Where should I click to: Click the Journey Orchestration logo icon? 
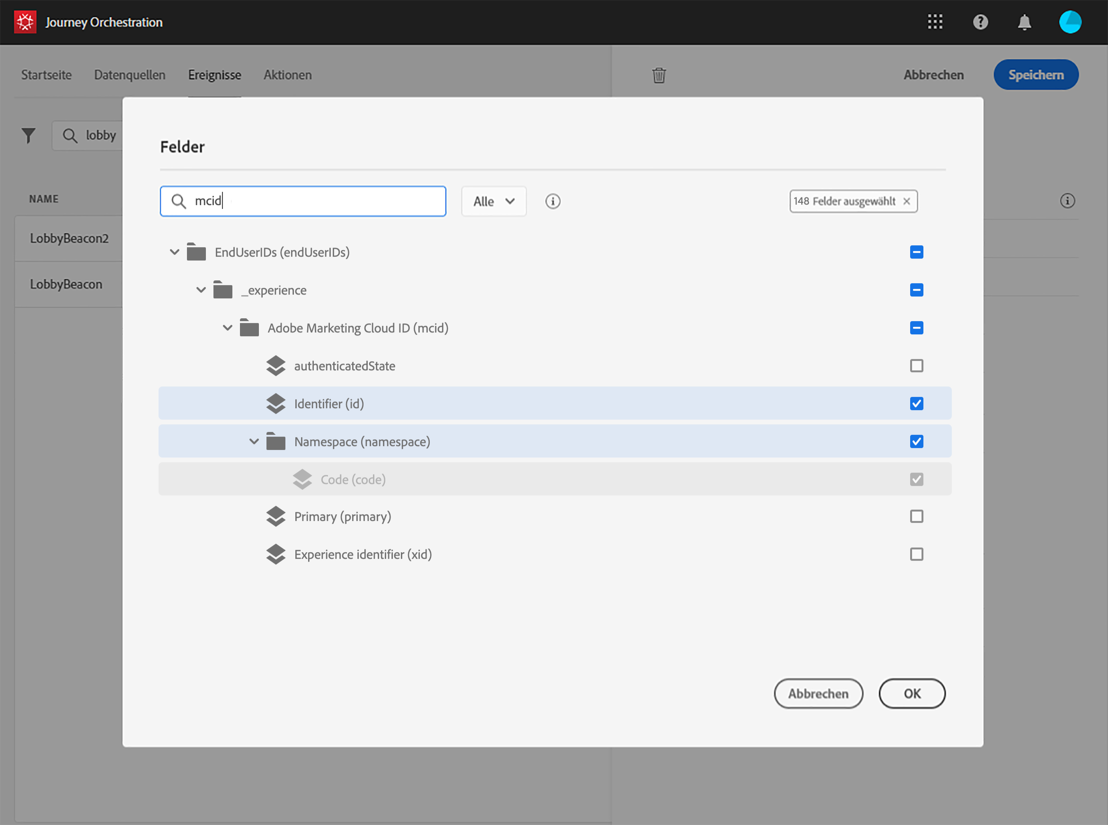(x=25, y=22)
